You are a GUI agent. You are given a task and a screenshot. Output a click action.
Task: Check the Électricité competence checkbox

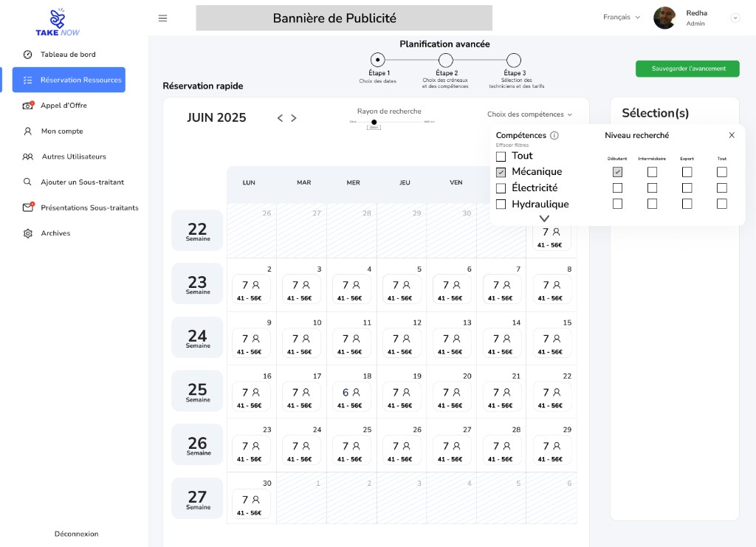501,188
